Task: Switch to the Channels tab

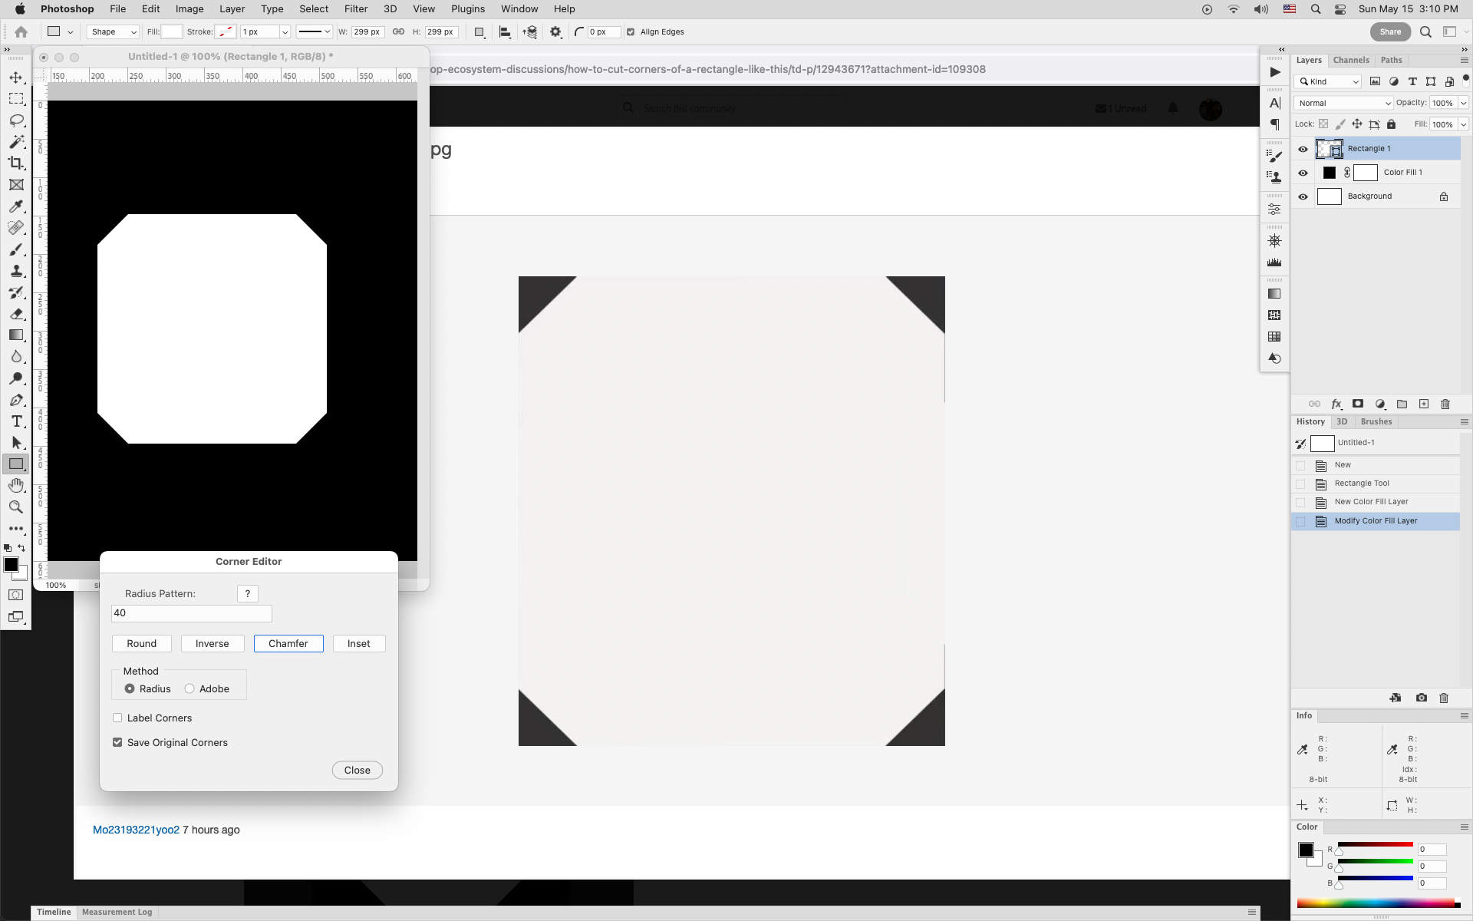Action: [x=1350, y=60]
